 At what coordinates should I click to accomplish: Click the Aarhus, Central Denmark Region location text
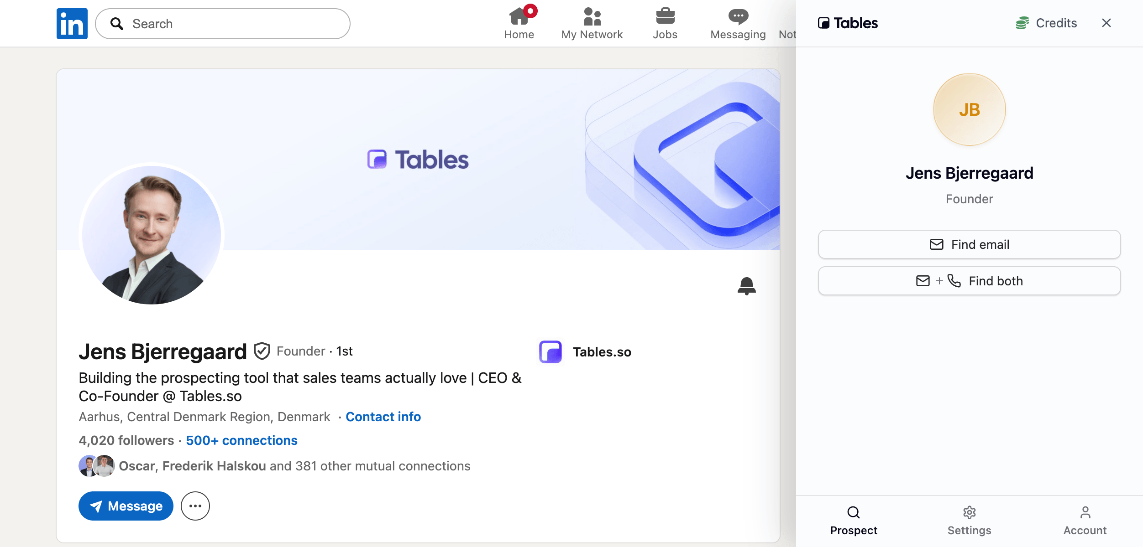click(204, 417)
